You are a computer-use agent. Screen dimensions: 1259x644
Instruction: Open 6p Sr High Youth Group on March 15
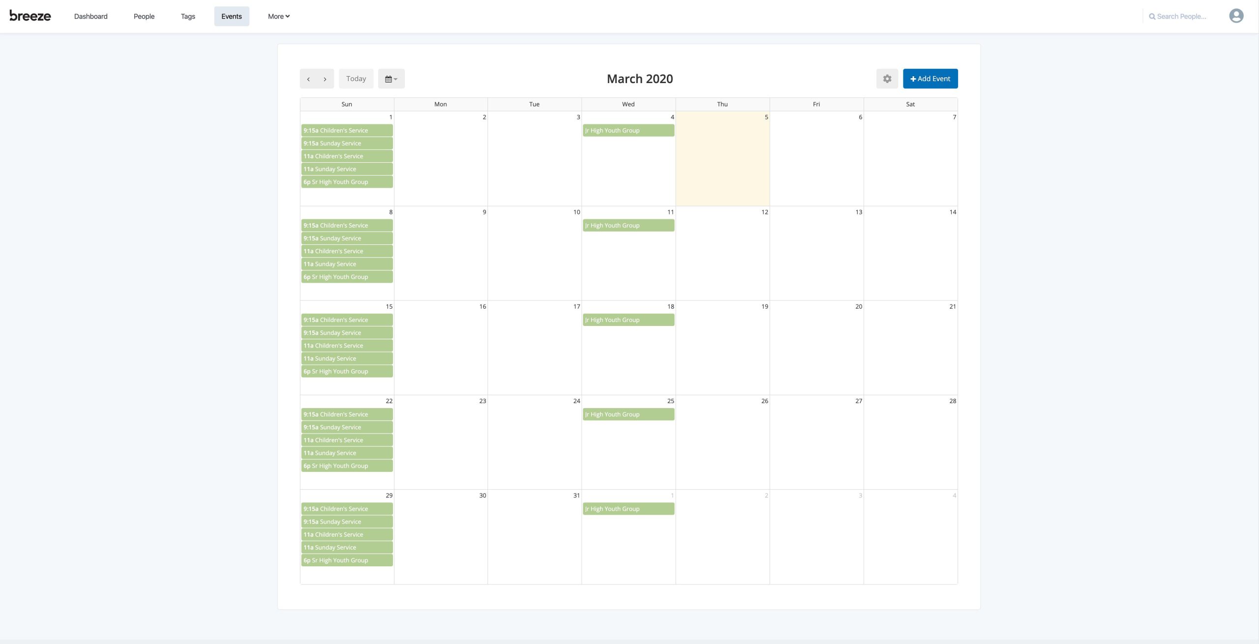click(347, 371)
